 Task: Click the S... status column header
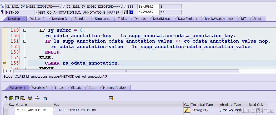point(11,105)
